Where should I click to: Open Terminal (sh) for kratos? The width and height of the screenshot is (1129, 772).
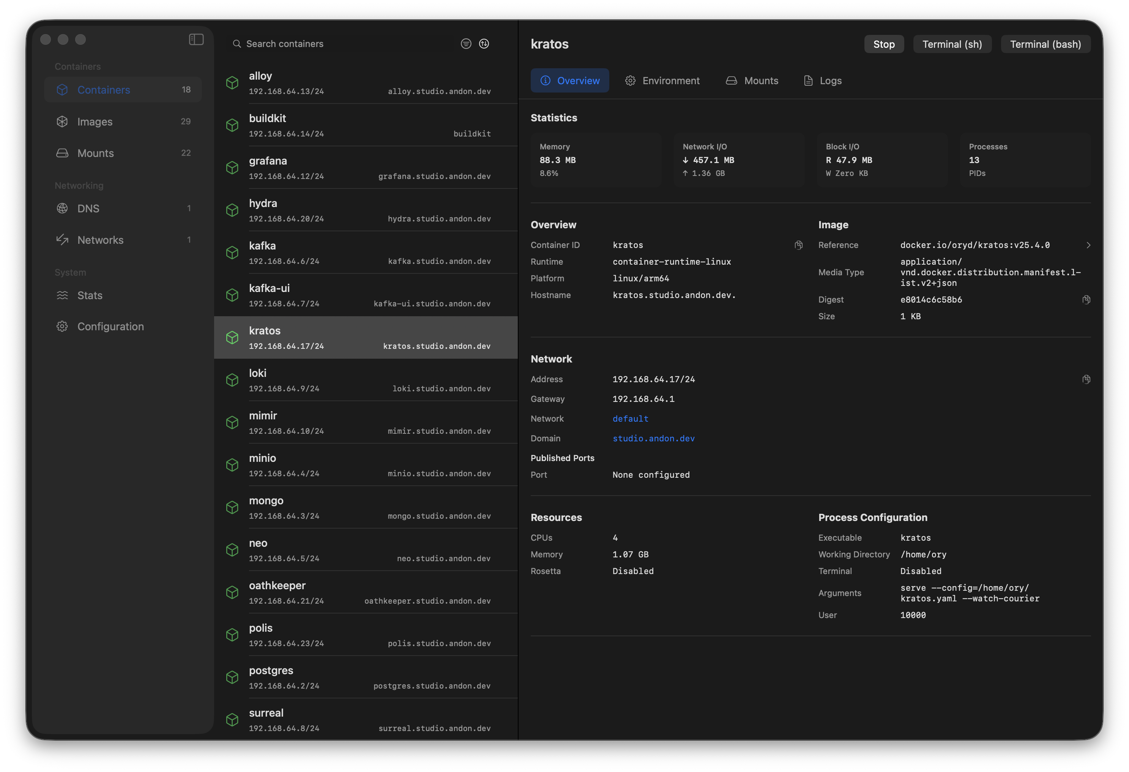coord(952,44)
